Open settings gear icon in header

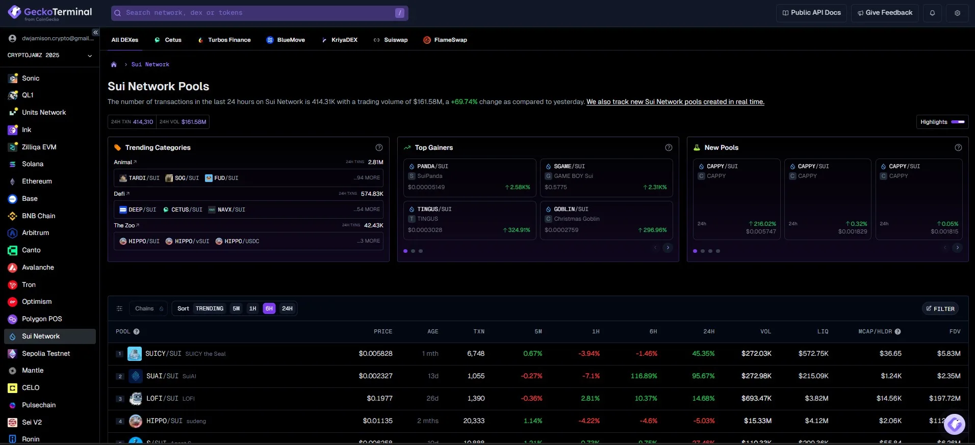pyautogui.click(x=957, y=13)
